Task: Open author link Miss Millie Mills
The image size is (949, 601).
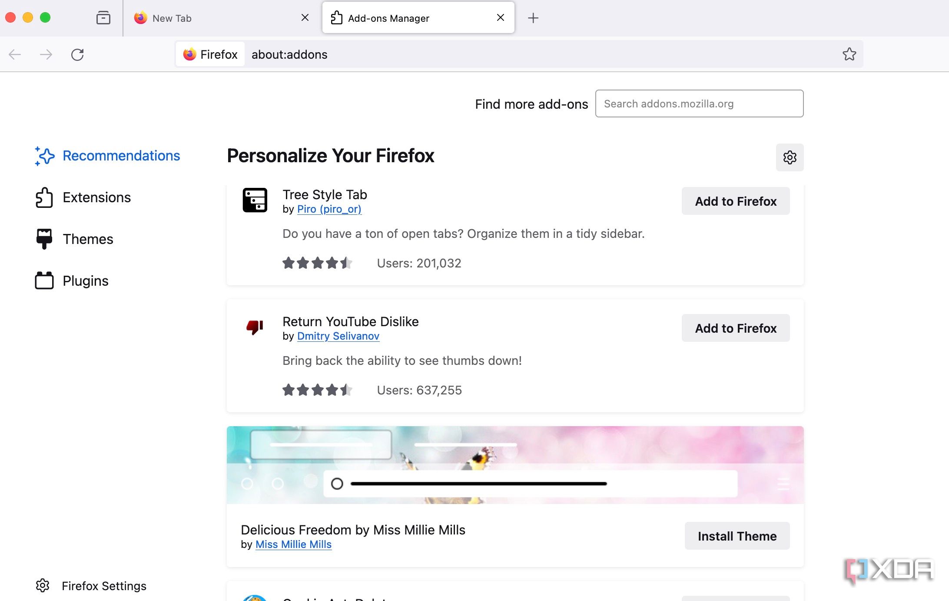Action: coord(293,544)
